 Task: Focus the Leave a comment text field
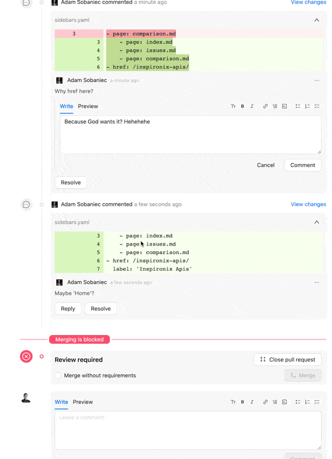(x=188, y=430)
